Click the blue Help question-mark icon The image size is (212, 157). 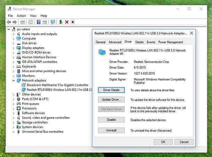(x=39, y=22)
